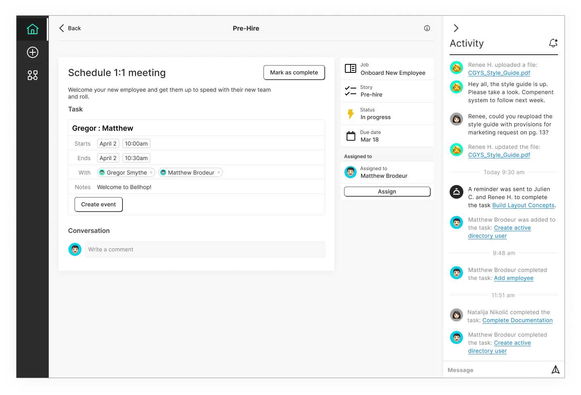Open the Ends time 10:30am field

(x=136, y=158)
